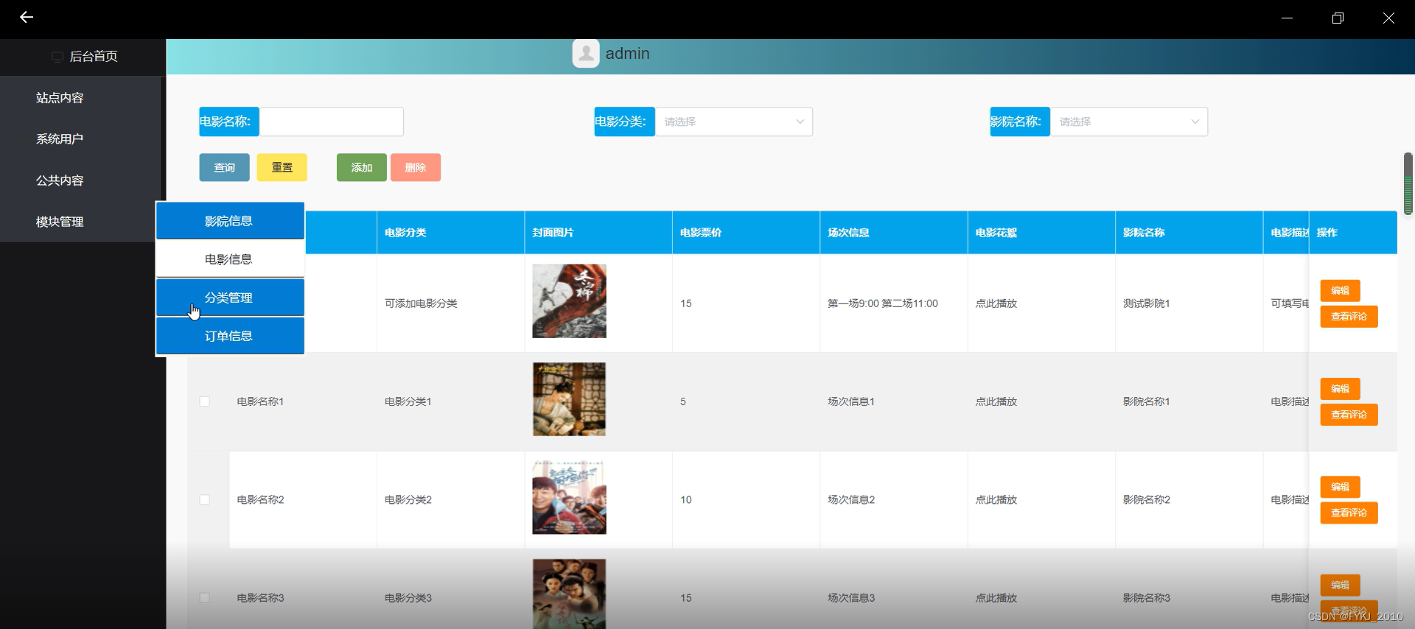Open the 电影分类 dropdown
The image size is (1415, 629).
(734, 122)
